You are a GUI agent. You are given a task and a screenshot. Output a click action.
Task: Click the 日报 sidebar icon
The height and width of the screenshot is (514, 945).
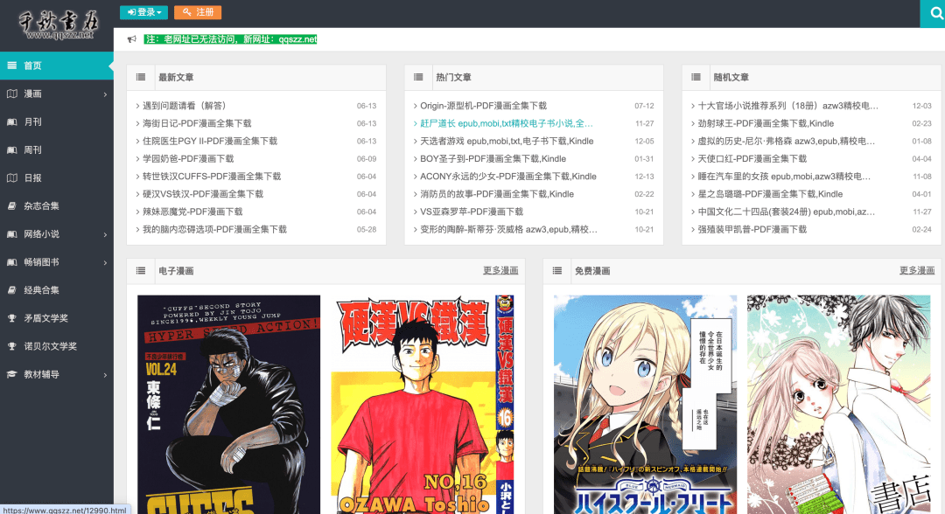click(x=12, y=177)
